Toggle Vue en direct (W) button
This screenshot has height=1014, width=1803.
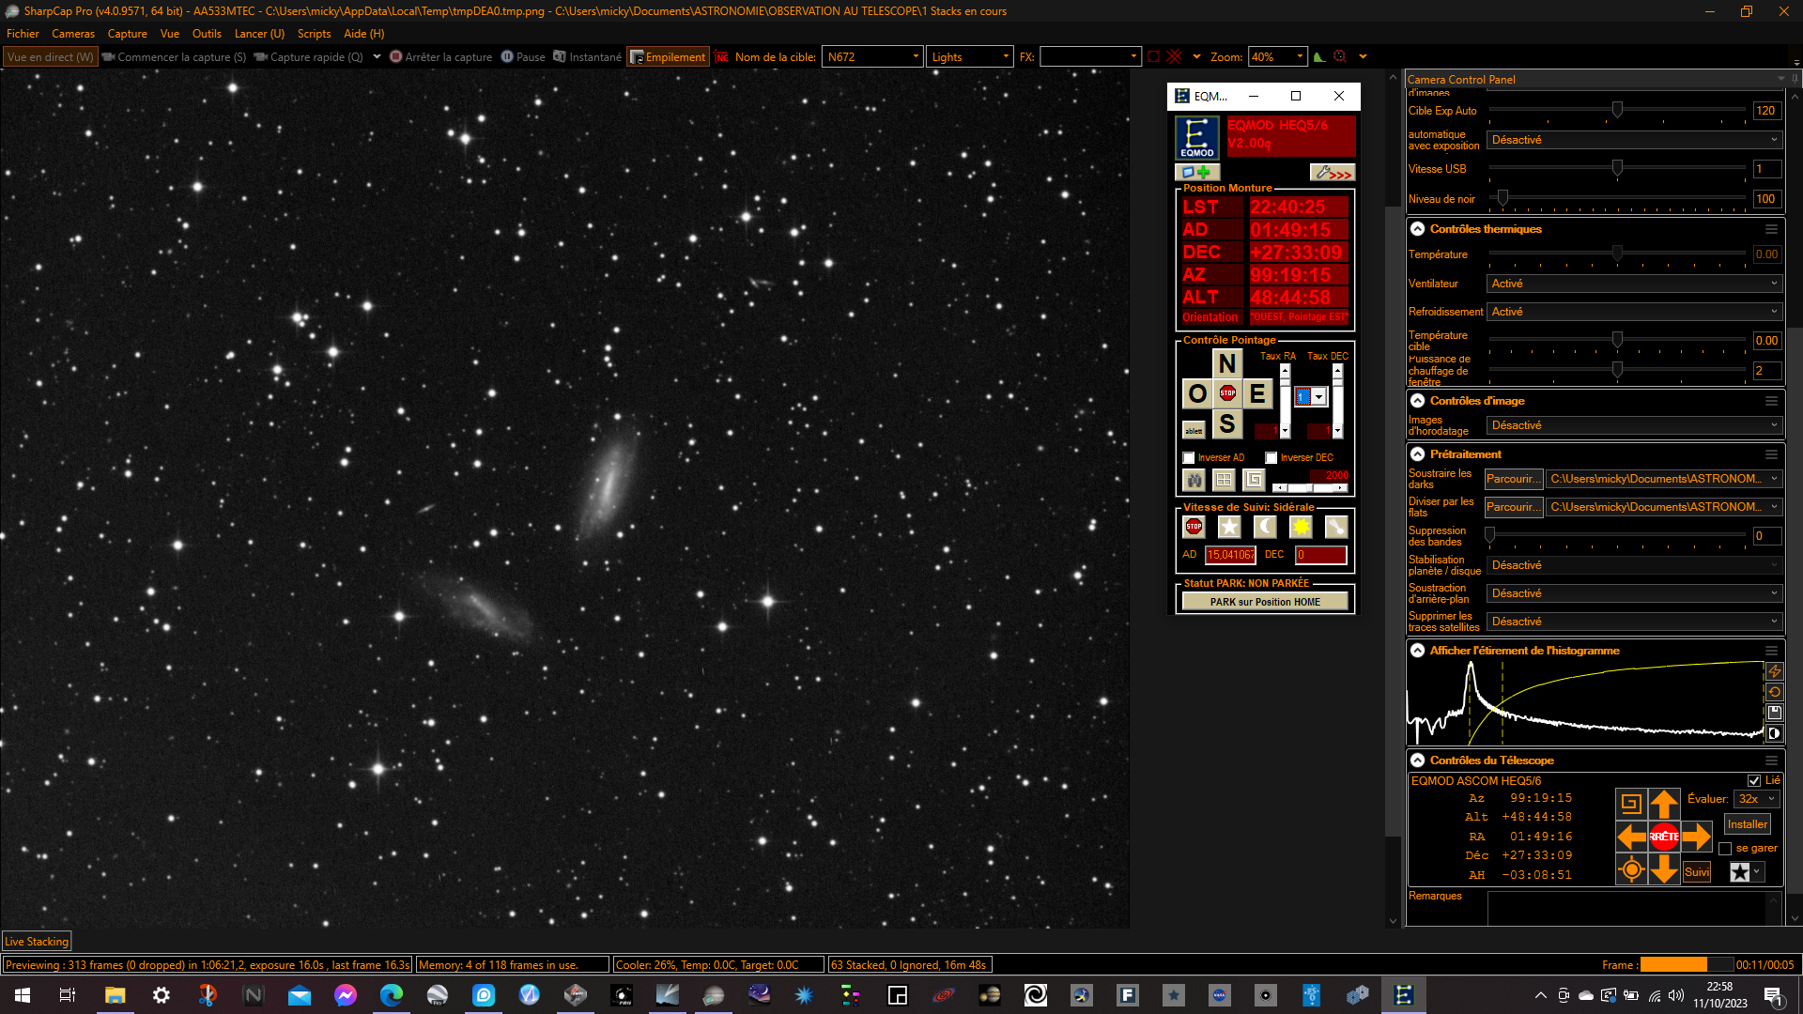click(50, 57)
